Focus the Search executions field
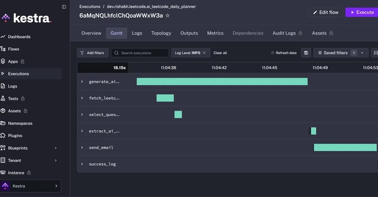The image size is (378, 197). (x=140, y=53)
